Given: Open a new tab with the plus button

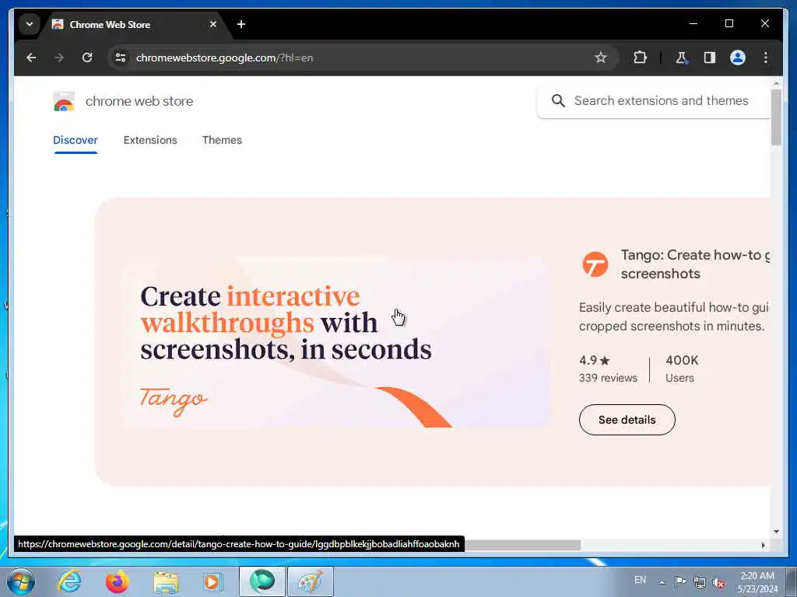Looking at the screenshot, I should point(241,24).
